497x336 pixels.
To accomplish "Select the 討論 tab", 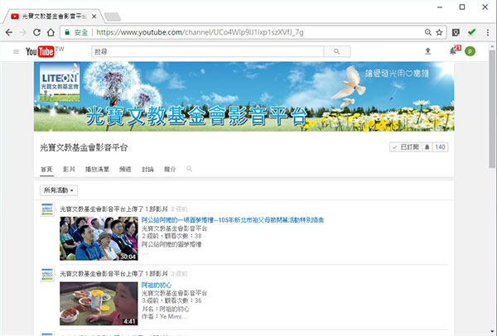I will 147,169.
